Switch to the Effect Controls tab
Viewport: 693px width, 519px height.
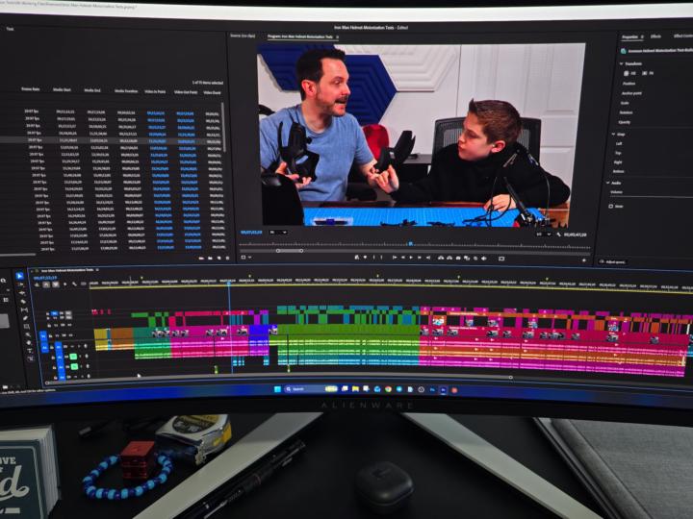(682, 37)
